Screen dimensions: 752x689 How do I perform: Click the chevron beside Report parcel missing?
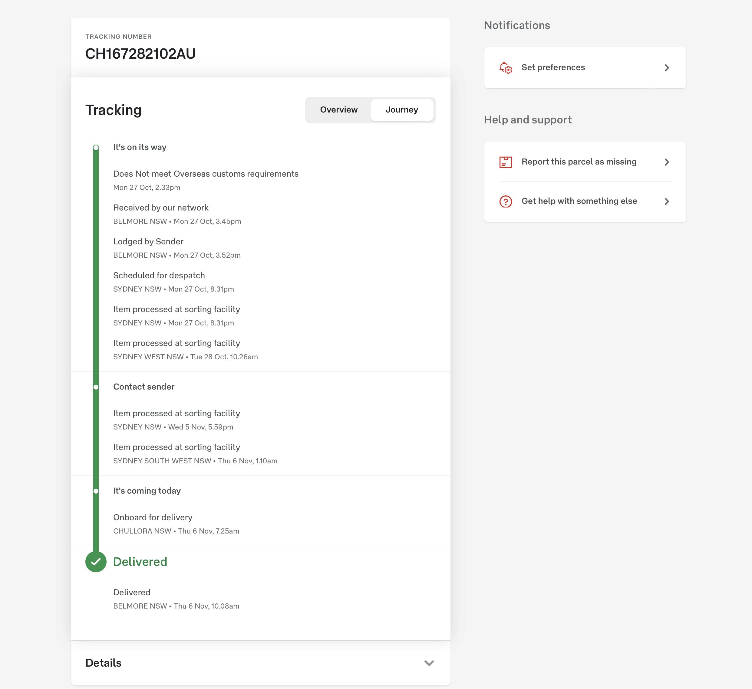point(667,162)
